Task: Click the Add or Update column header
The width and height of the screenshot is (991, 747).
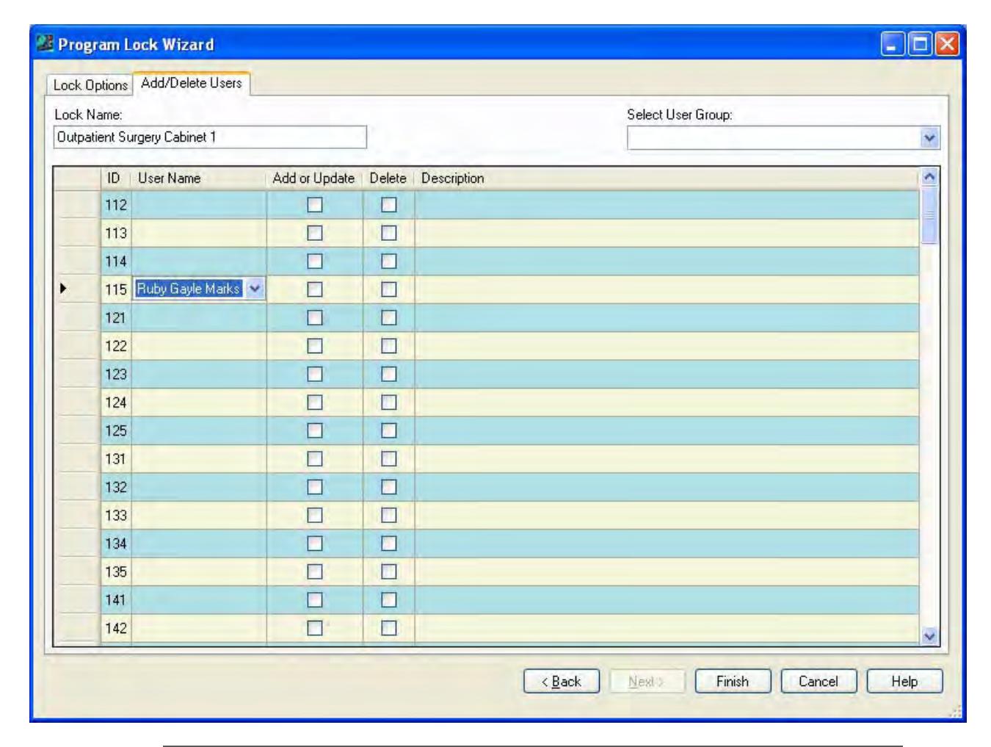Action: point(314,178)
